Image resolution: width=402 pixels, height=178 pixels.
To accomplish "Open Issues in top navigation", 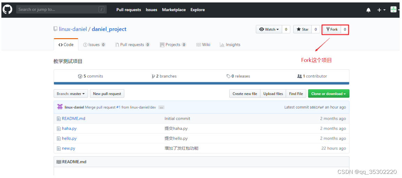I will pos(152,10).
